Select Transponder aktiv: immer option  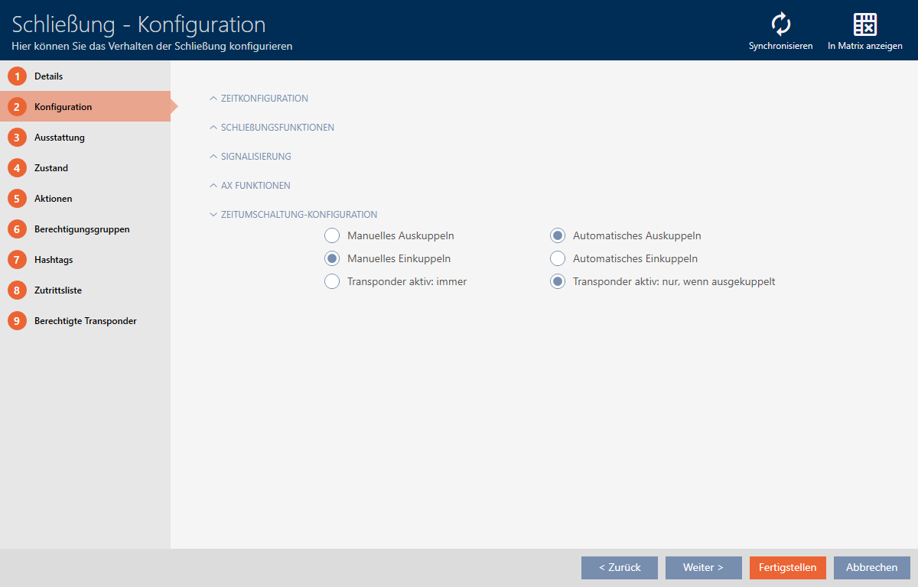coord(332,281)
